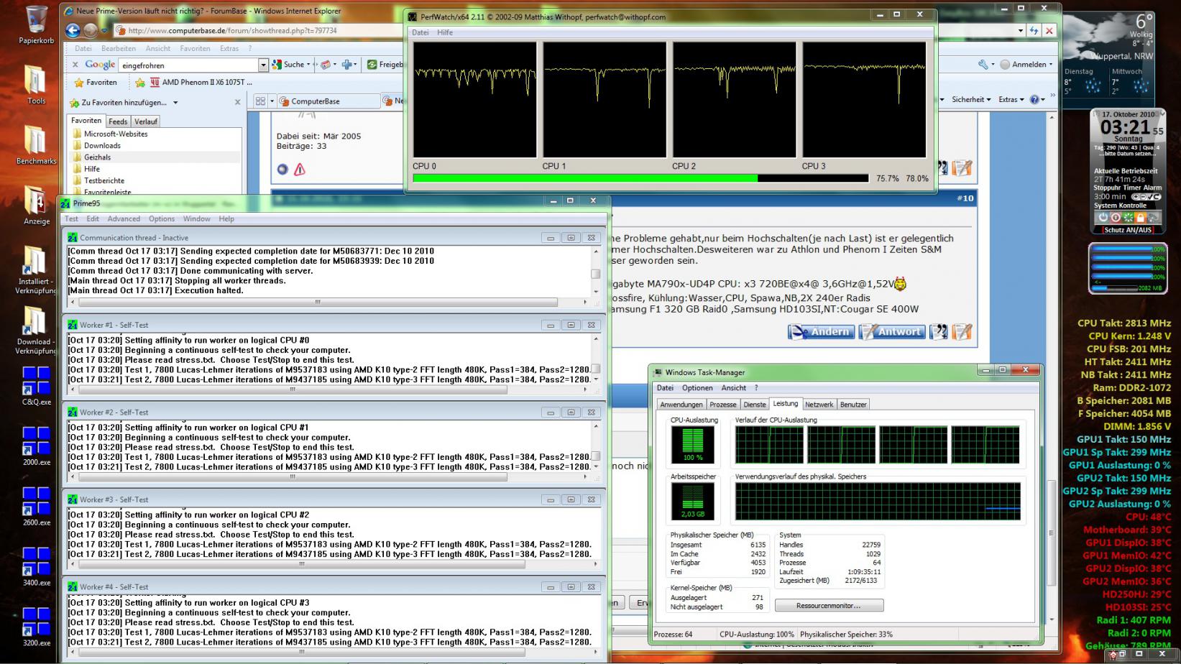
Task: Expand the Zu Favoriten hinzufügen dropdown arrow
Action: point(175,103)
